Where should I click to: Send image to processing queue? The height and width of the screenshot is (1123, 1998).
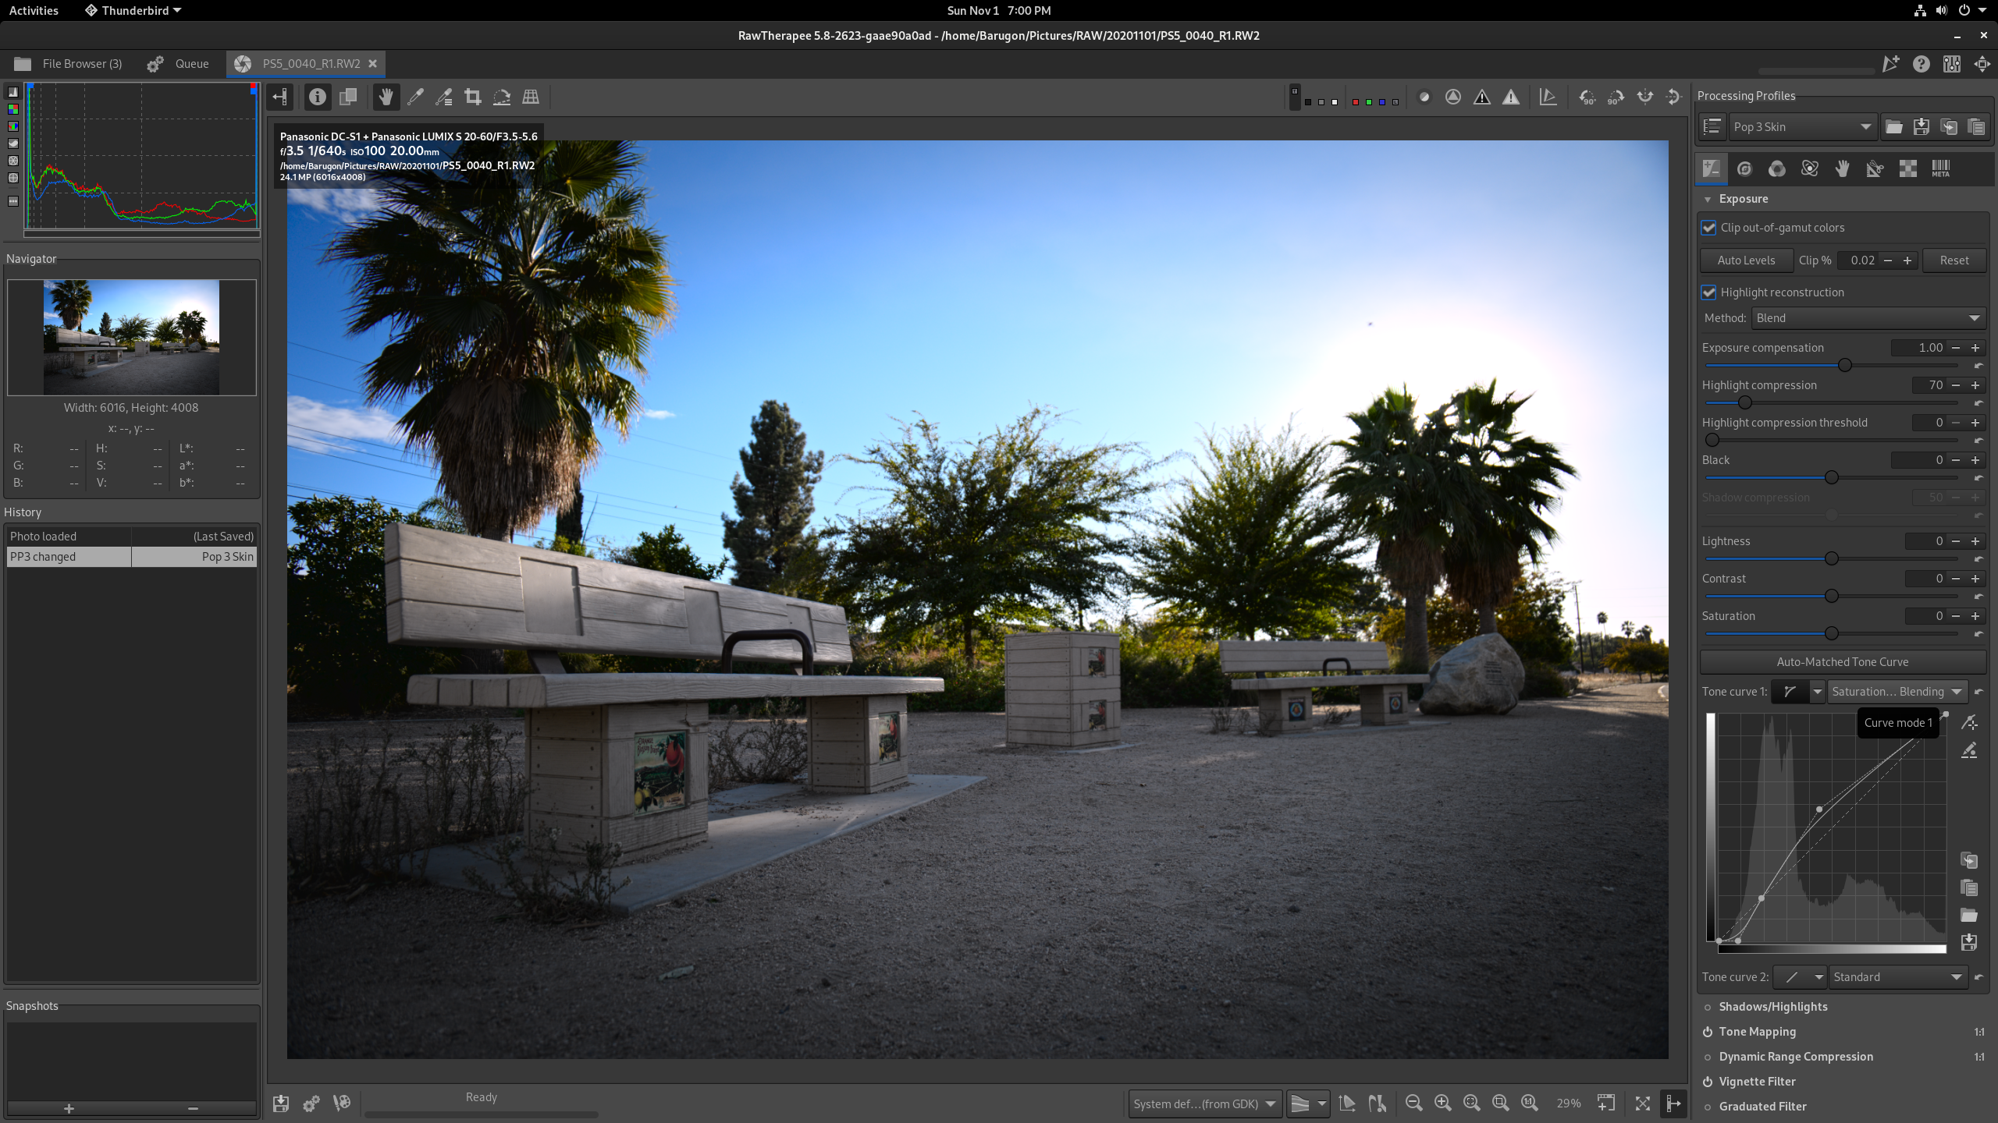coord(311,1104)
